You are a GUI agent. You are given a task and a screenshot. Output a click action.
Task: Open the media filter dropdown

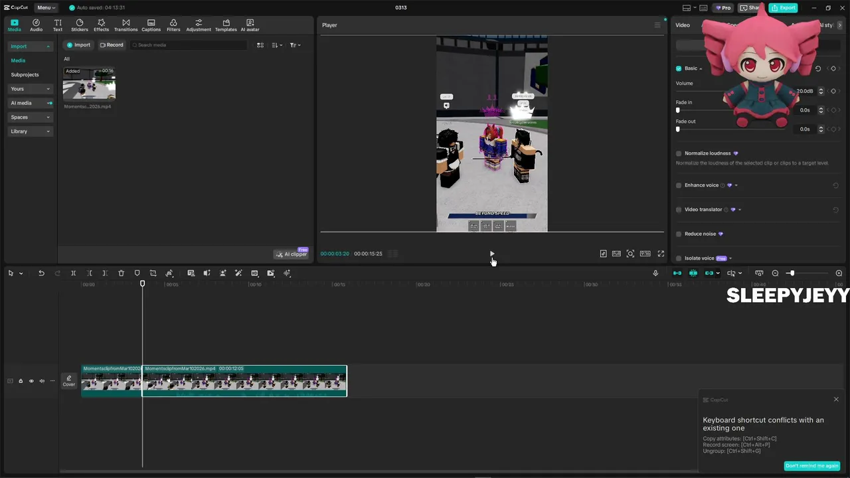coord(295,45)
